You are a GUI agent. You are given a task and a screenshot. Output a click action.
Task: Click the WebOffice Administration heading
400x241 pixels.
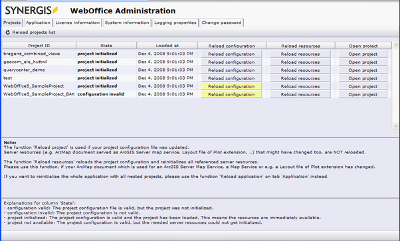pyautogui.click(x=123, y=11)
